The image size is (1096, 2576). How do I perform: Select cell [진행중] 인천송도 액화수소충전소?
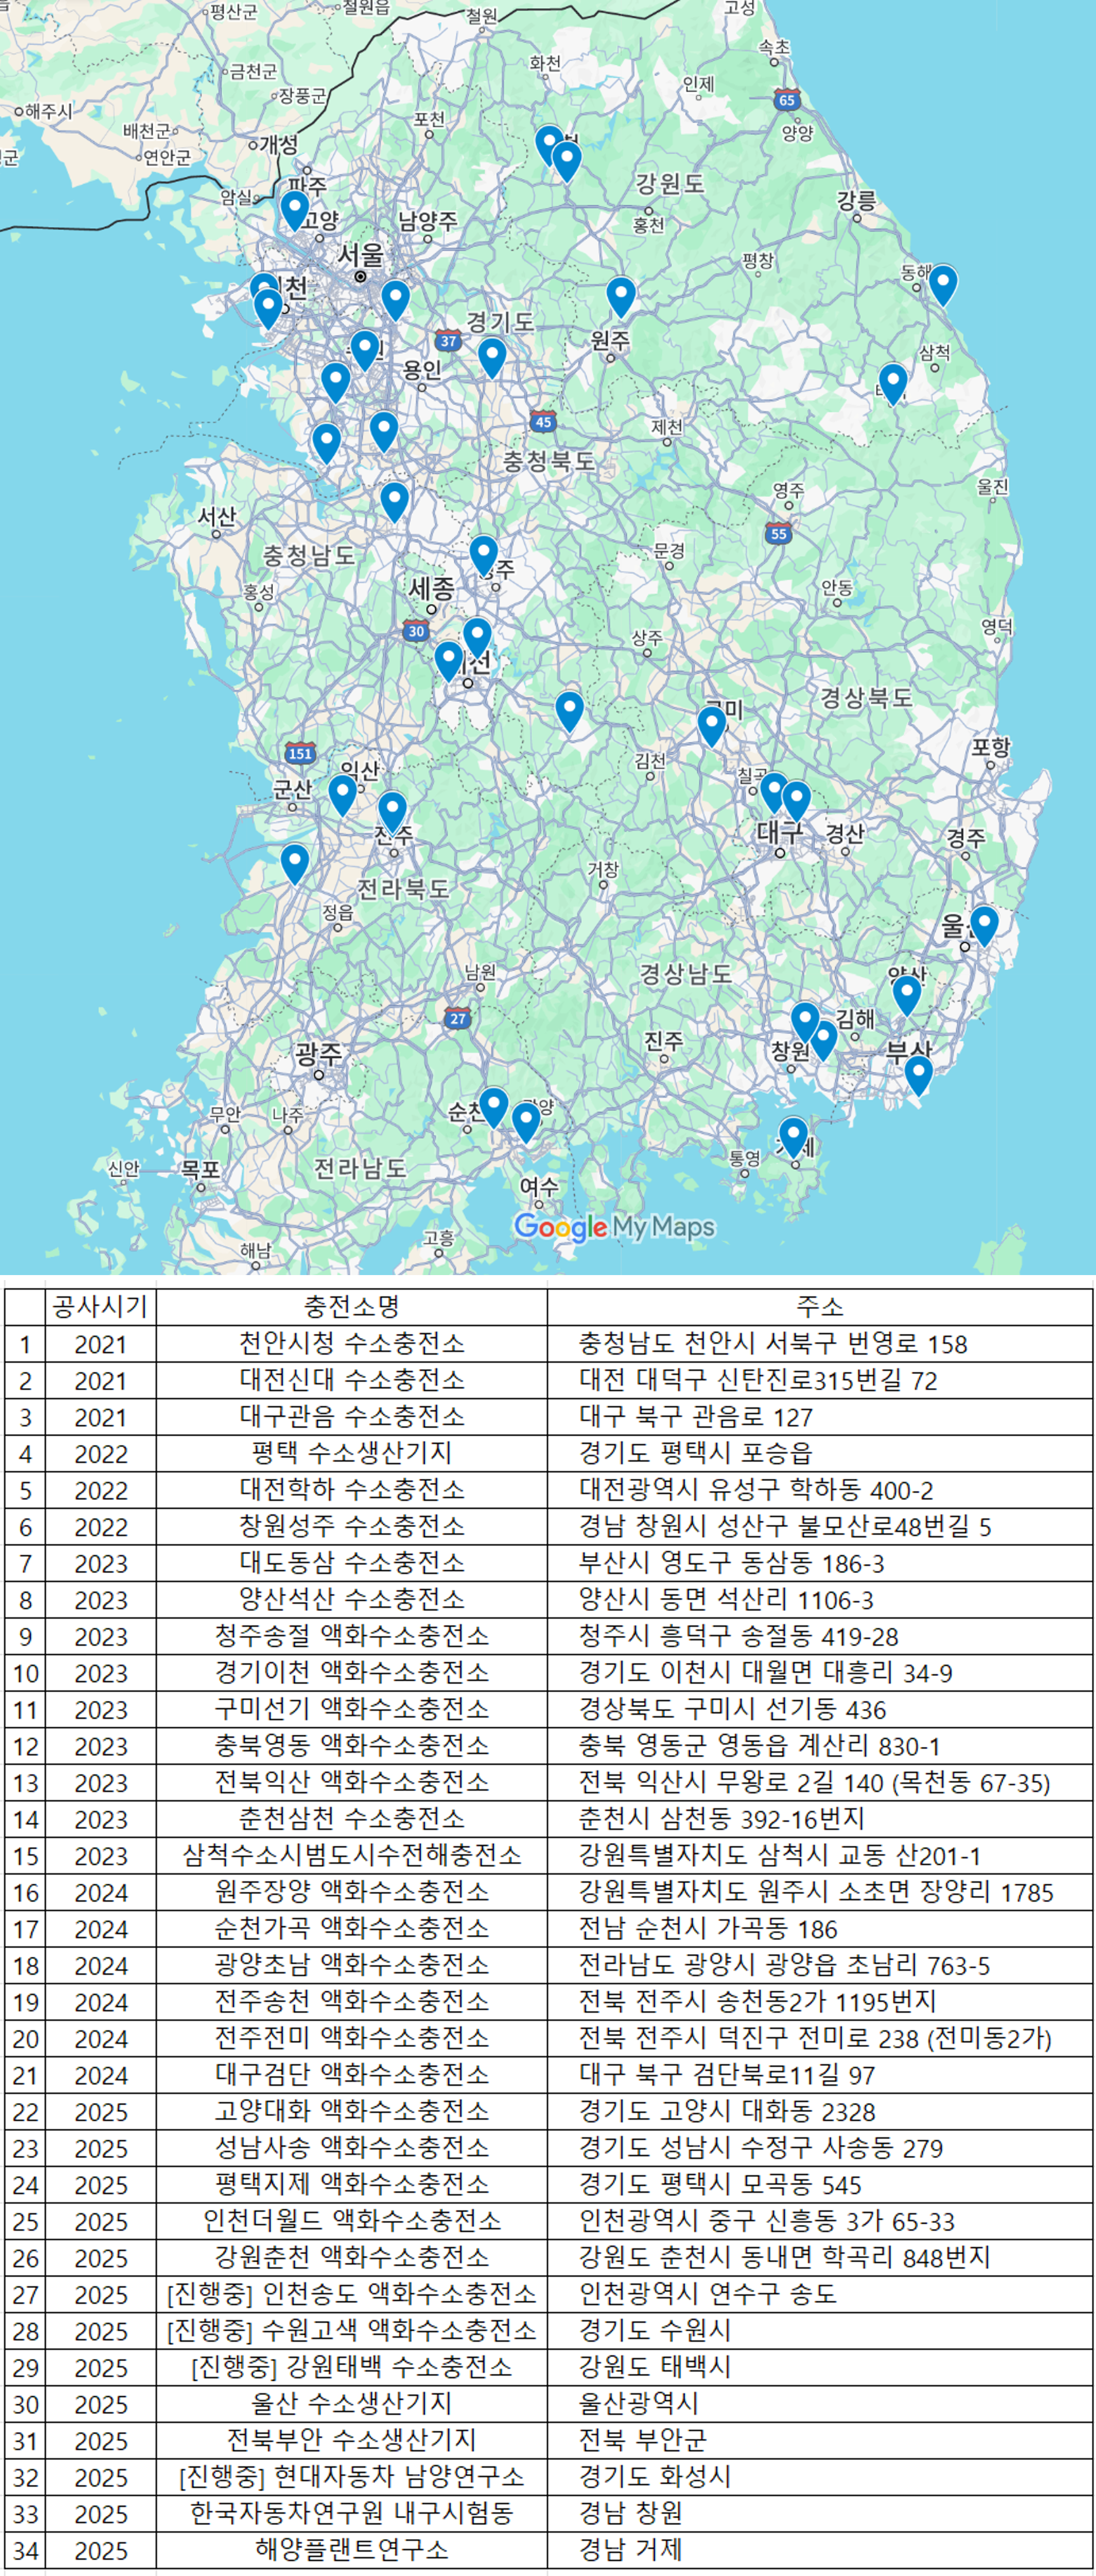pyautogui.click(x=351, y=2294)
